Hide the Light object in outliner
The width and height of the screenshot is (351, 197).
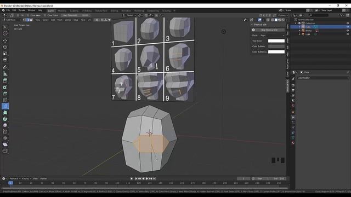point(348,34)
